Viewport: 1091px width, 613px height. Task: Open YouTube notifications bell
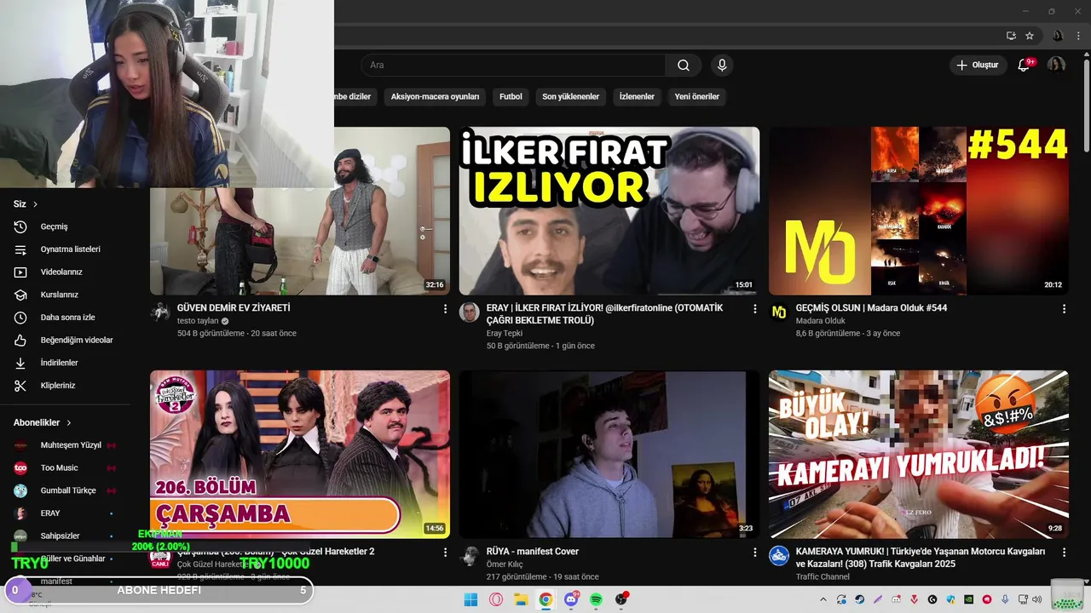coord(1025,66)
